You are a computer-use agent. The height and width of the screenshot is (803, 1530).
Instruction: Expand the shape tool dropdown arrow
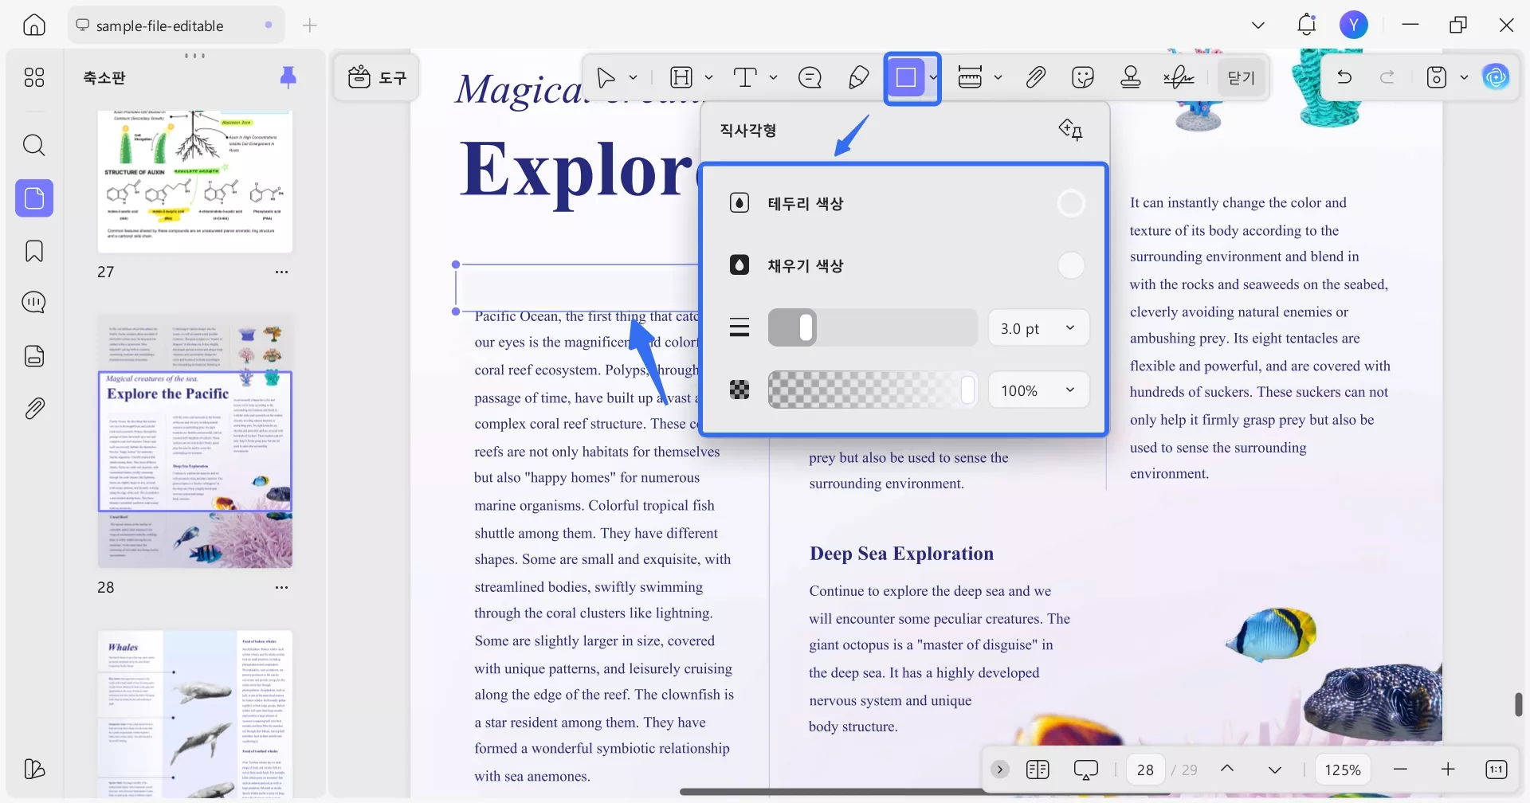pos(932,77)
